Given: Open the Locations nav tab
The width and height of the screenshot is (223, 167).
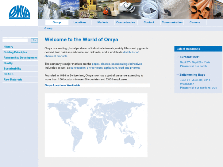Looking at the screenshot, I should point(80,22).
